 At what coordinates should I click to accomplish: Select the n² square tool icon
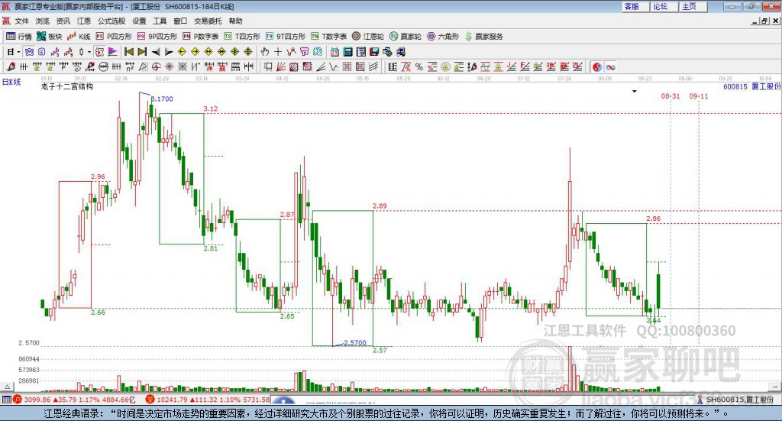tap(130, 66)
